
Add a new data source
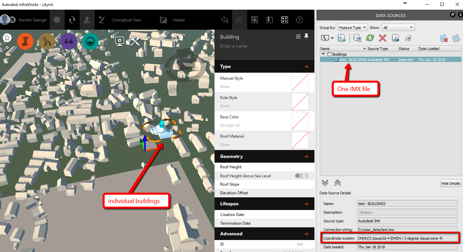tap(342, 38)
